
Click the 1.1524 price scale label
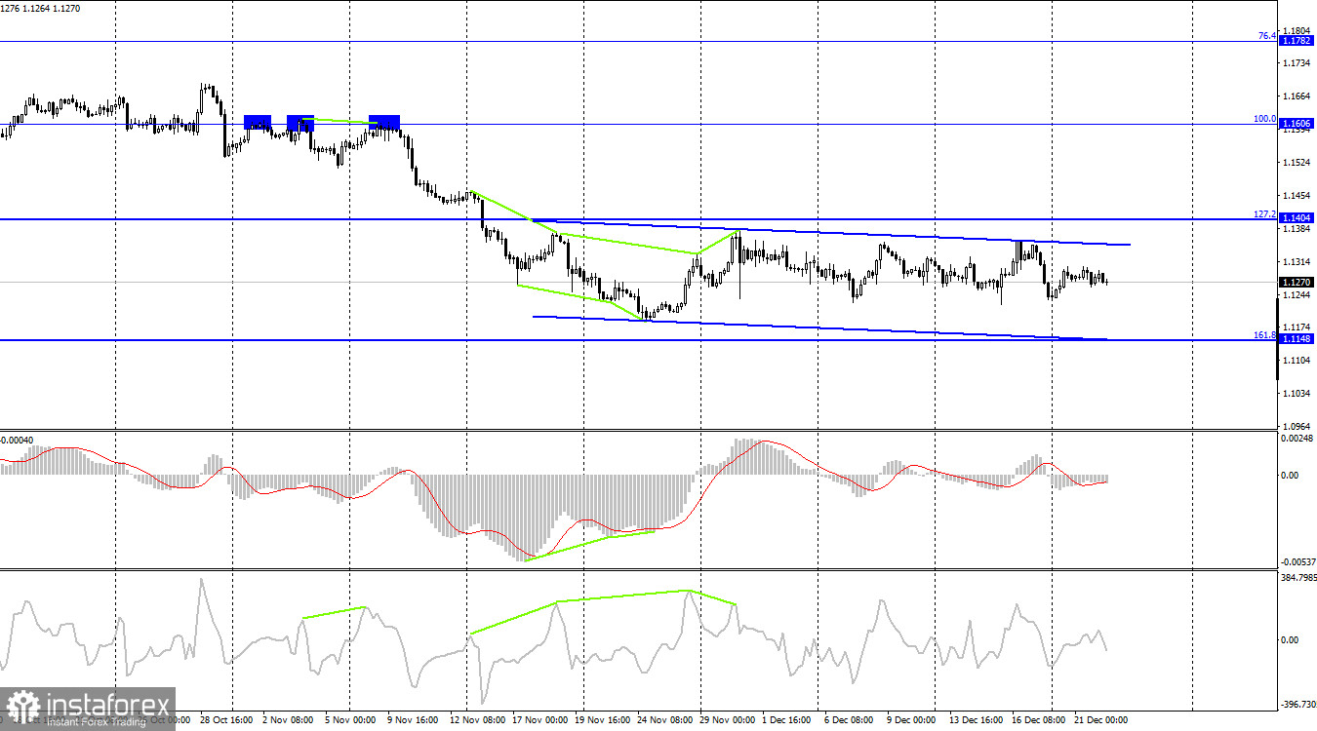1298,162
